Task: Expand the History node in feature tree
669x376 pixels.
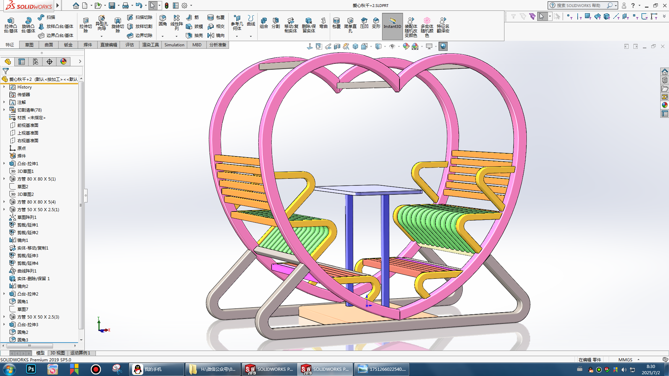Action: pyautogui.click(x=4, y=87)
